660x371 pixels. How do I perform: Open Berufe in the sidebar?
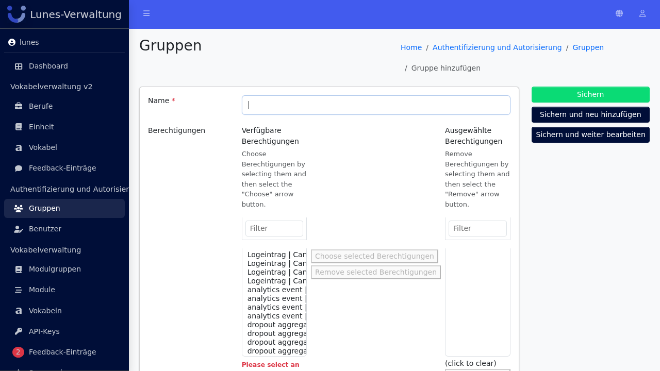tap(64, 106)
